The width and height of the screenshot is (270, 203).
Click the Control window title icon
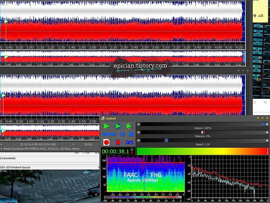pyautogui.click(x=103, y=119)
